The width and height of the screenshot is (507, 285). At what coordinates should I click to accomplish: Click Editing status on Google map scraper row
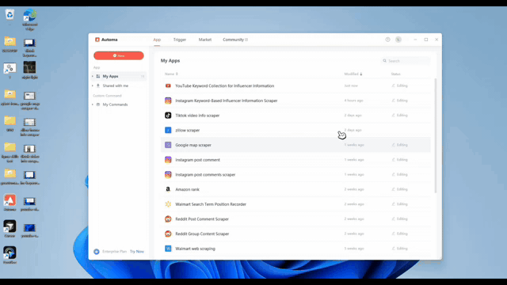399,145
